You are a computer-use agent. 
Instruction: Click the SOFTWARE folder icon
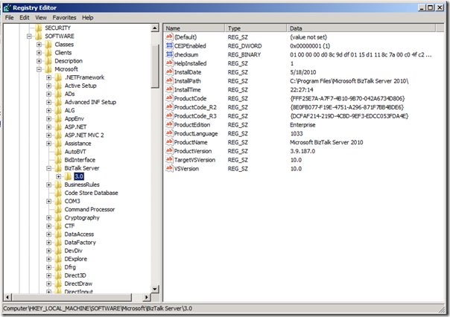(x=39, y=36)
